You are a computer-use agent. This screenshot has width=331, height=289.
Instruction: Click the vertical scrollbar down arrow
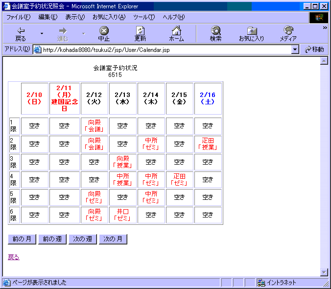(324, 272)
